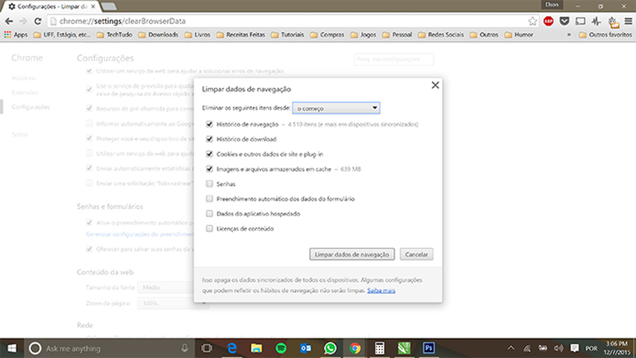Open the UFF, Estágio bookmarks folder
Screen dimensions: 636x358
62,35
